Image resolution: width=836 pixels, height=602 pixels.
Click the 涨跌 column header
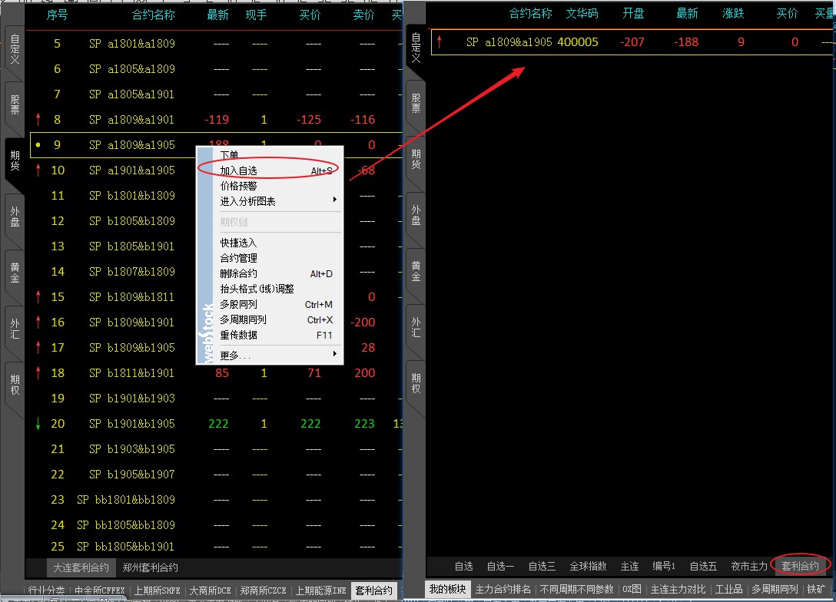click(733, 13)
